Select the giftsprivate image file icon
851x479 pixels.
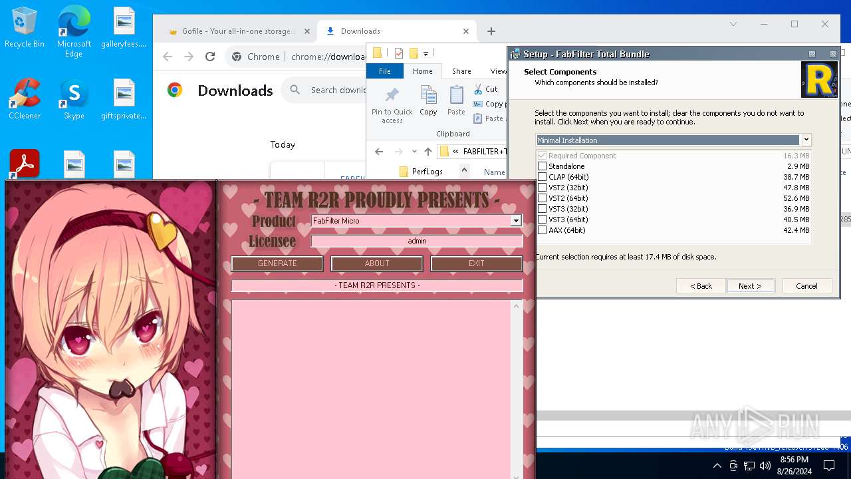pyautogui.click(x=124, y=100)
